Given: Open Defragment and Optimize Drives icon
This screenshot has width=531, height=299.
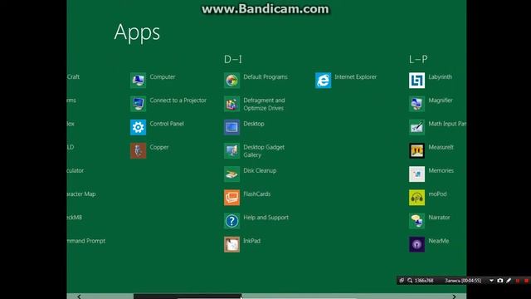Looking at the screenshot, I should point(232,104).
